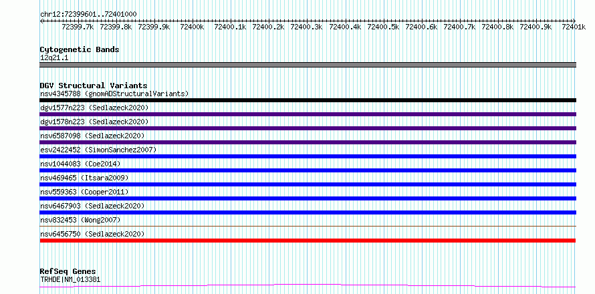Click the RefSeq Genes track heading
Viewport: 595px width, 294px height.
(x=68, y=271)
